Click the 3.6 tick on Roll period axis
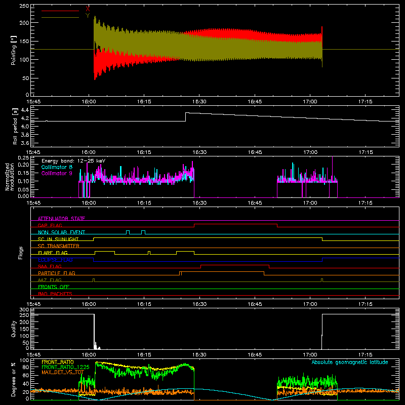405x405 pixels. (x=25, y=143)
